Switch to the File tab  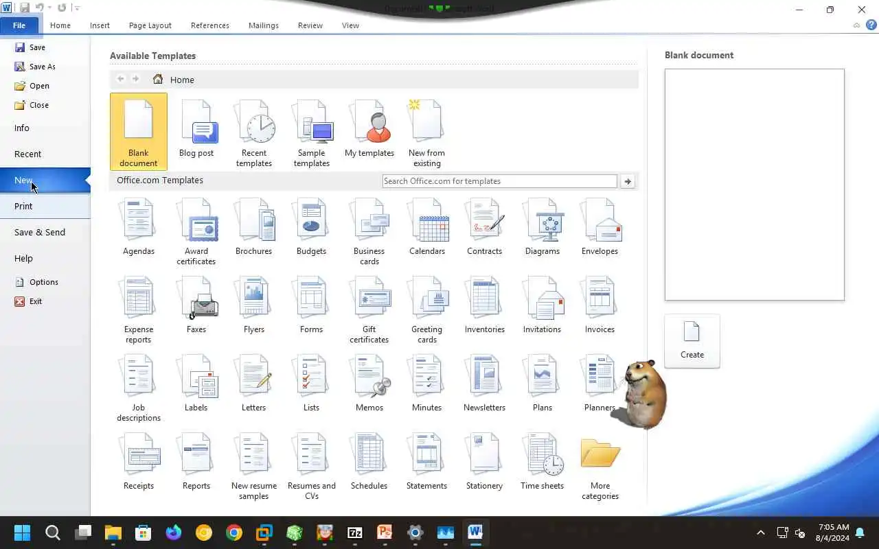pos(19,25)
